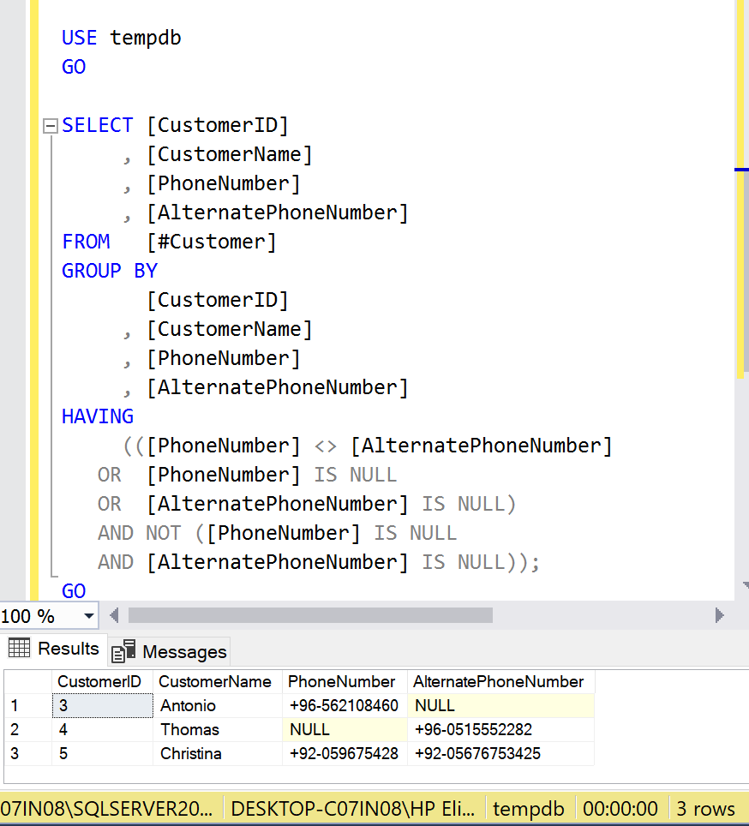Select the PhoneNumber column header
Viewport: 749px width, 826px height.
[341, 682]
